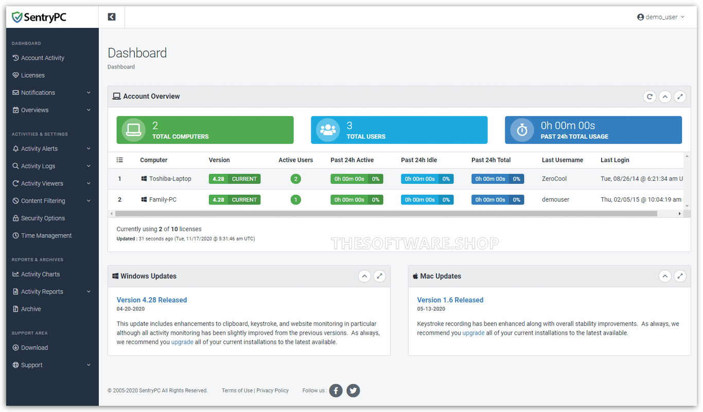
Task: Click the Account Activity history icon
Action: click(x=16, y=58)
